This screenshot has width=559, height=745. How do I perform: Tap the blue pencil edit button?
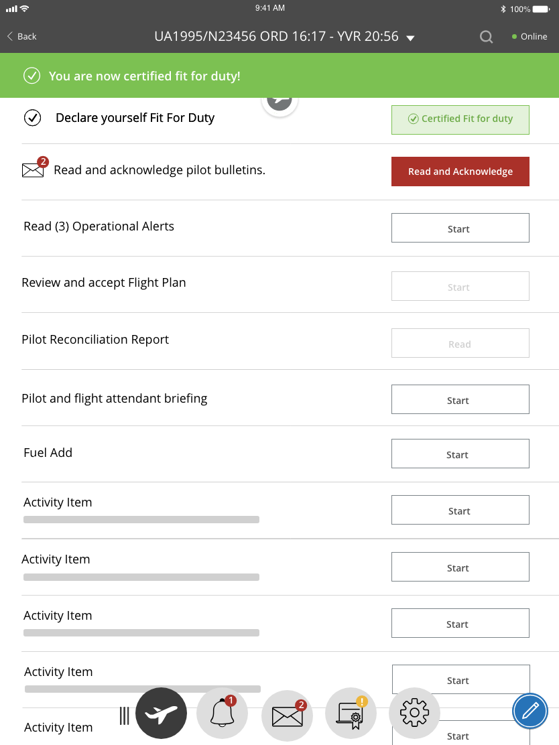coord(530,711)
